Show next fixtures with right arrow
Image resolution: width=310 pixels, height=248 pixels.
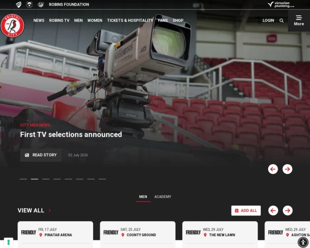click(287, 210)
